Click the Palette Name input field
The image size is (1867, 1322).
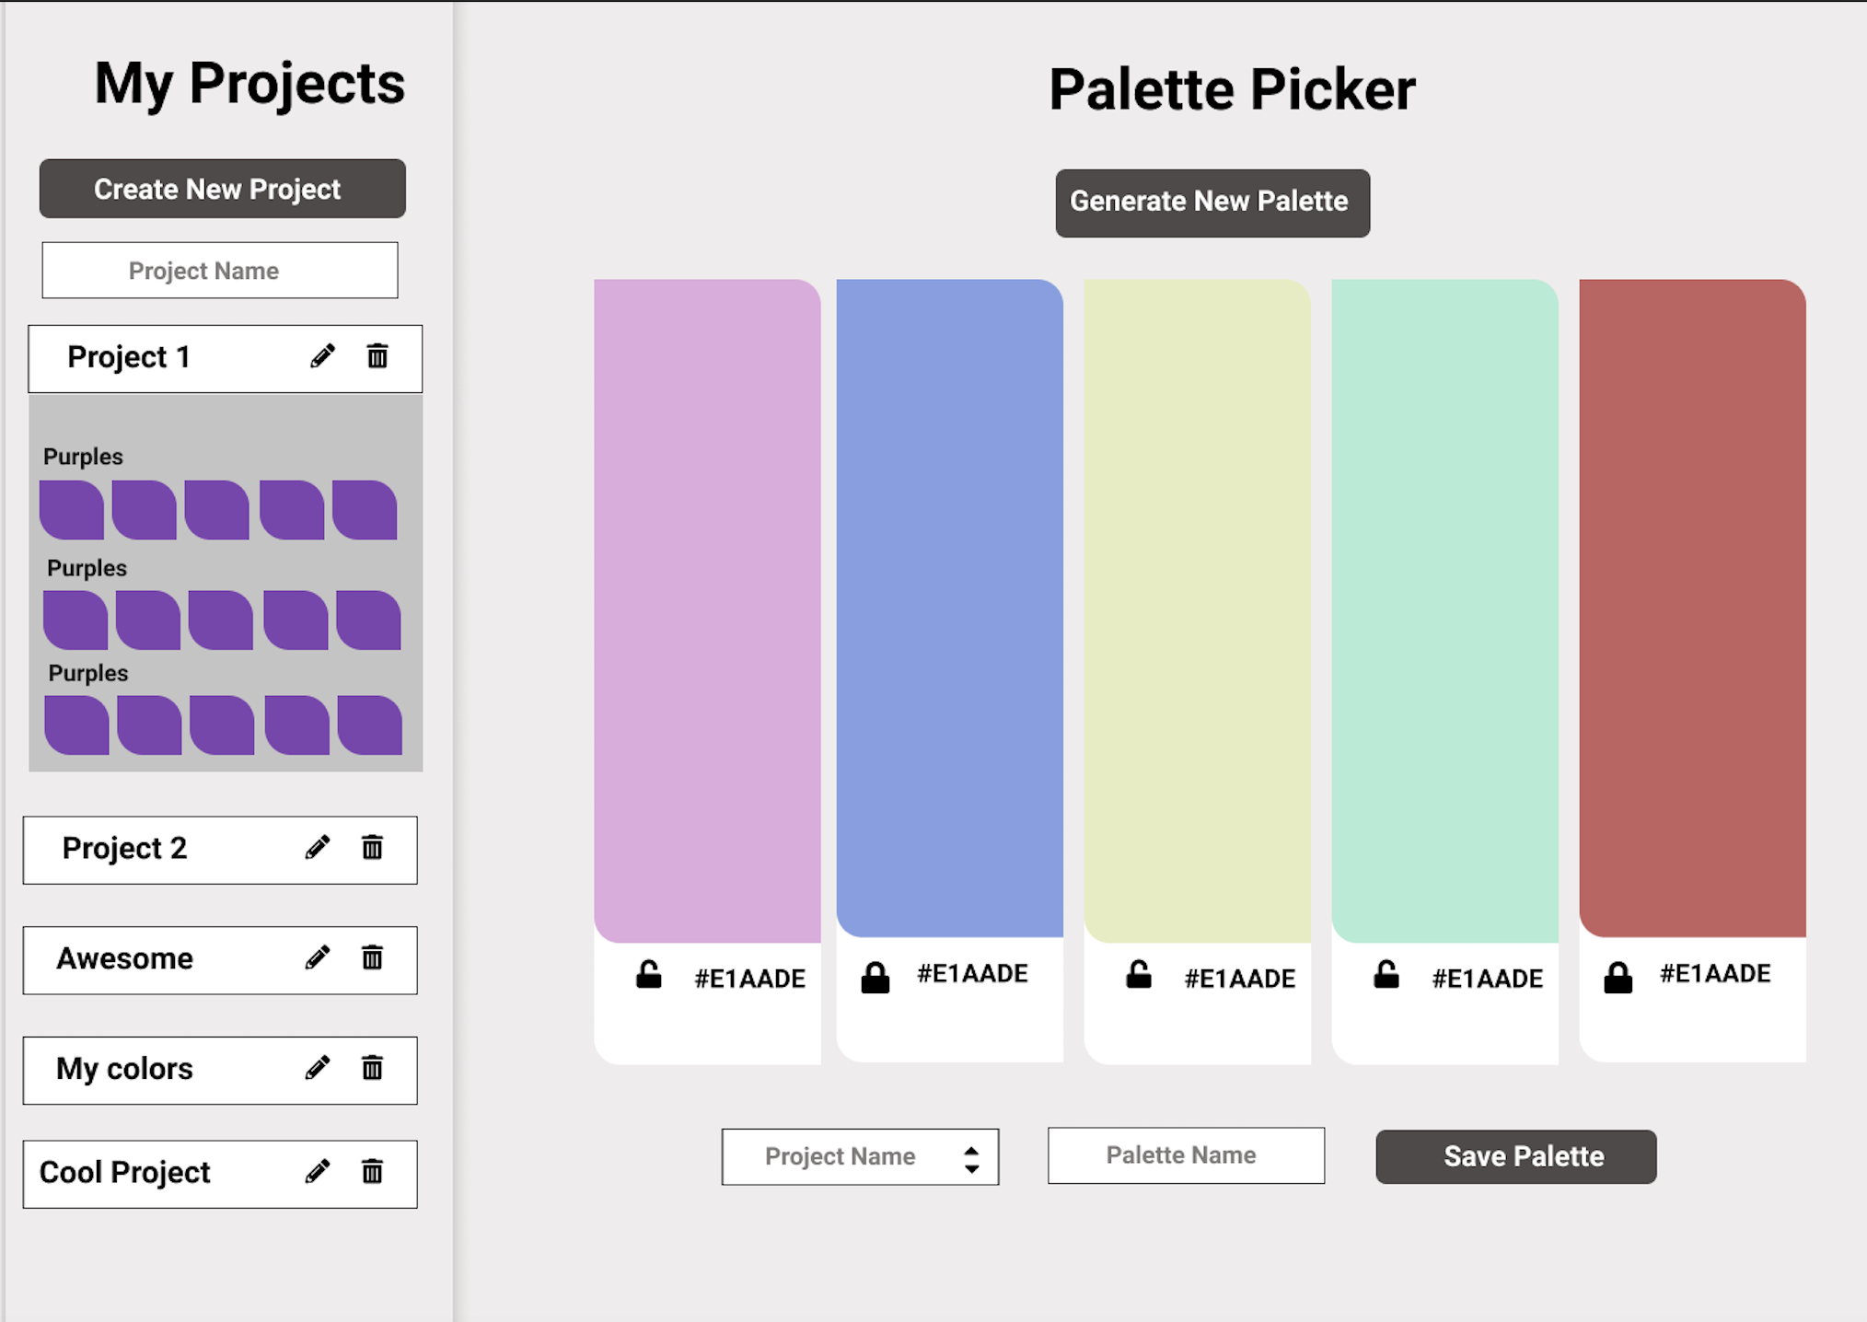pyautogui.click(x=1185, y=1155)
